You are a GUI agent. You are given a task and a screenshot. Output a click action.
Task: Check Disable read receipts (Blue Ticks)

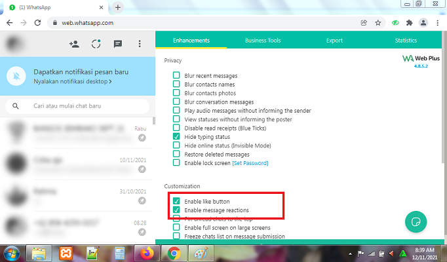pos(176,128)
